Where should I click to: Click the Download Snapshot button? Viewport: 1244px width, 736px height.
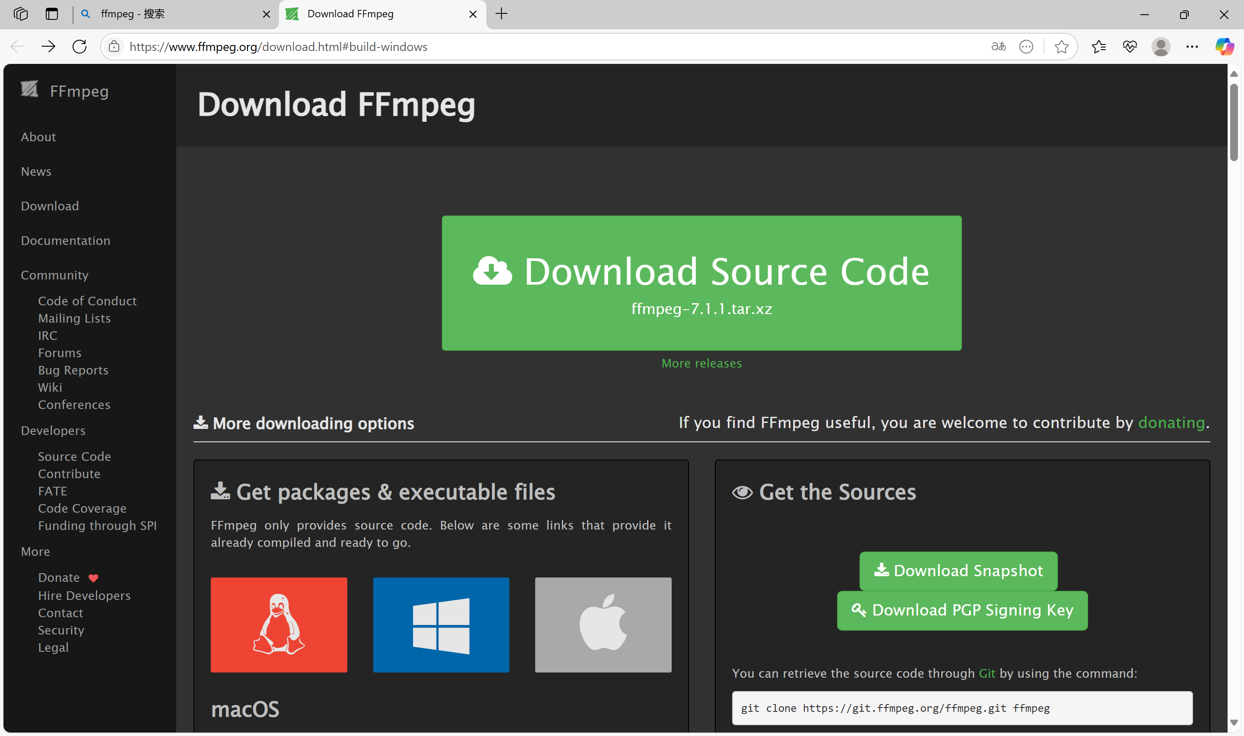point(958,570)
